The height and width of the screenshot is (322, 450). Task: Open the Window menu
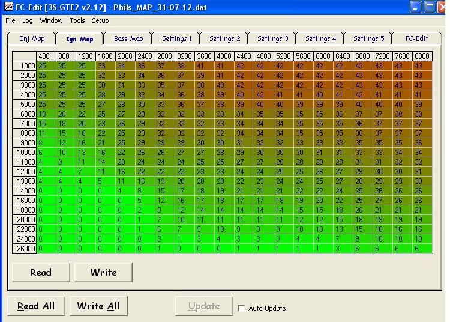[x=51, y=20]
